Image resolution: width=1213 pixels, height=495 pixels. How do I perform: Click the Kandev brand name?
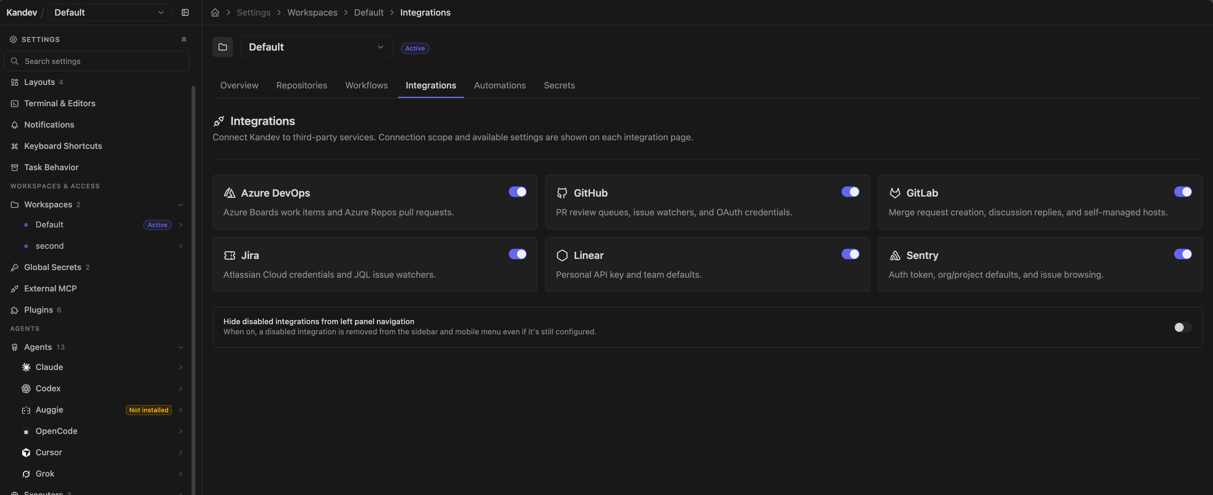[x=22, y=13]
